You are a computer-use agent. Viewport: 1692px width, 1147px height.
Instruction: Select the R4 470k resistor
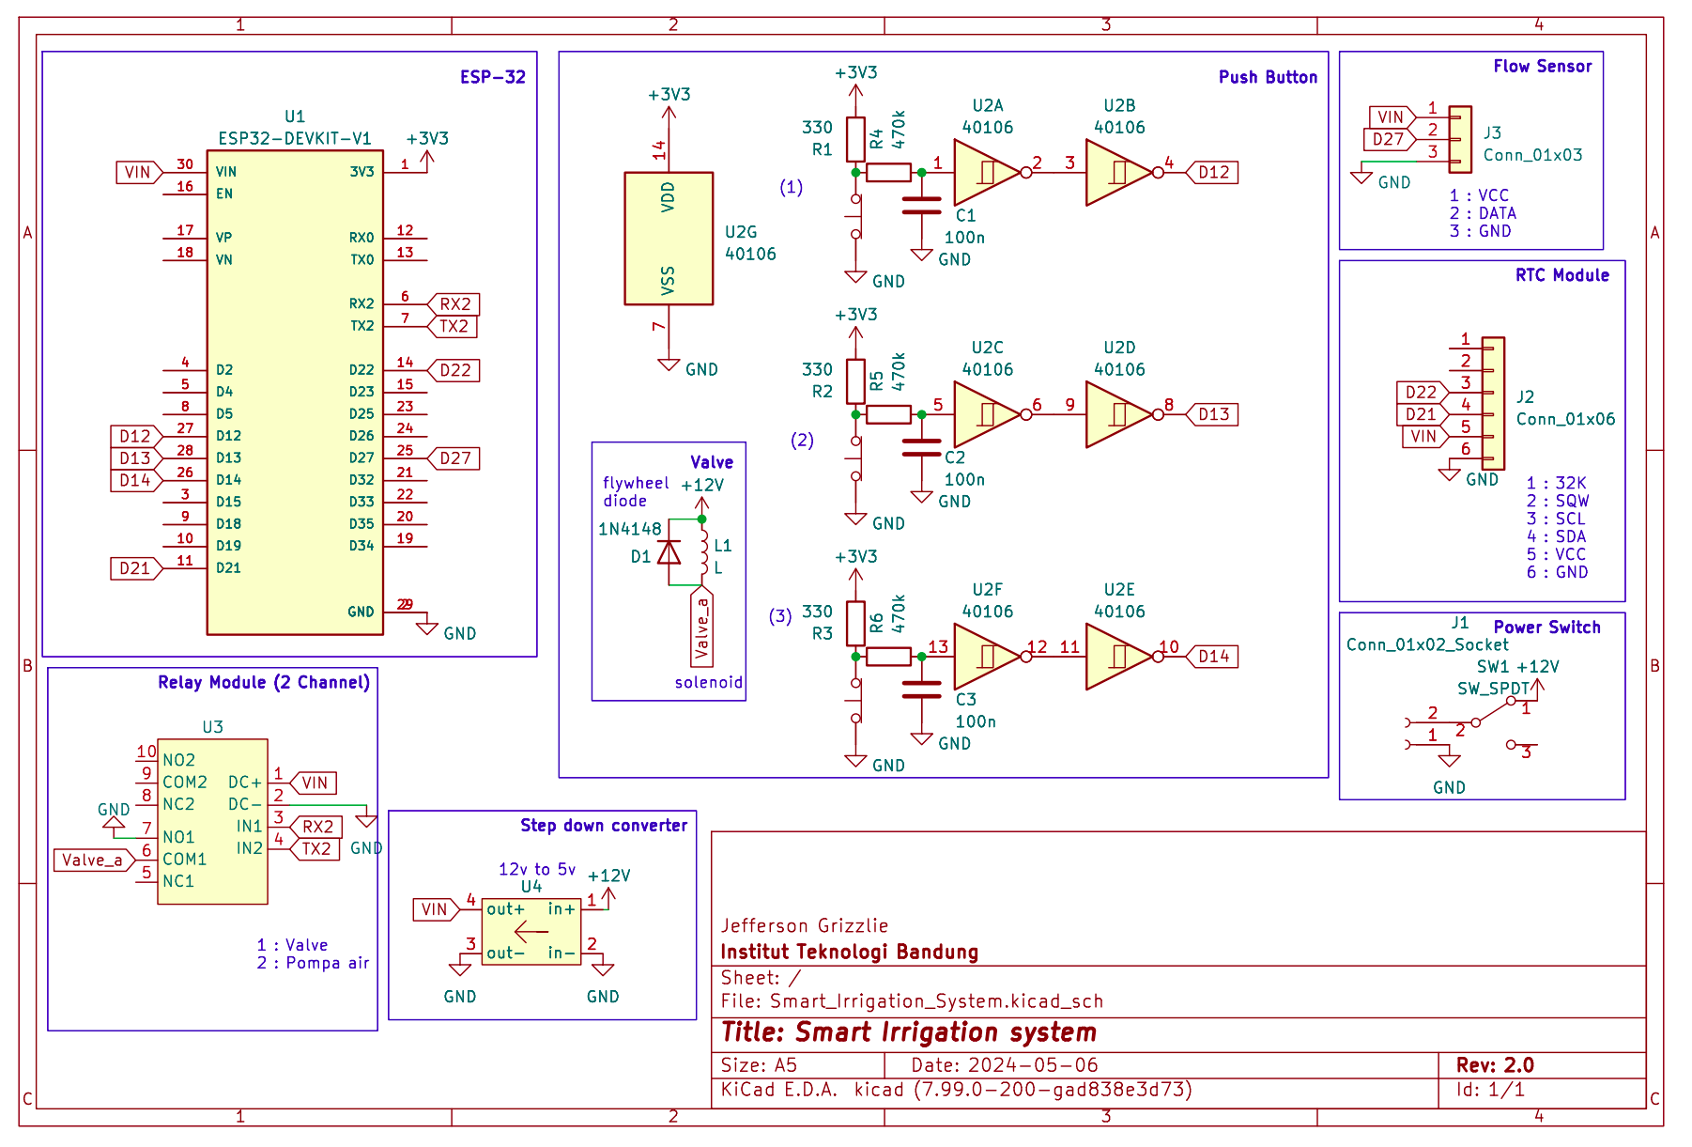888,172
